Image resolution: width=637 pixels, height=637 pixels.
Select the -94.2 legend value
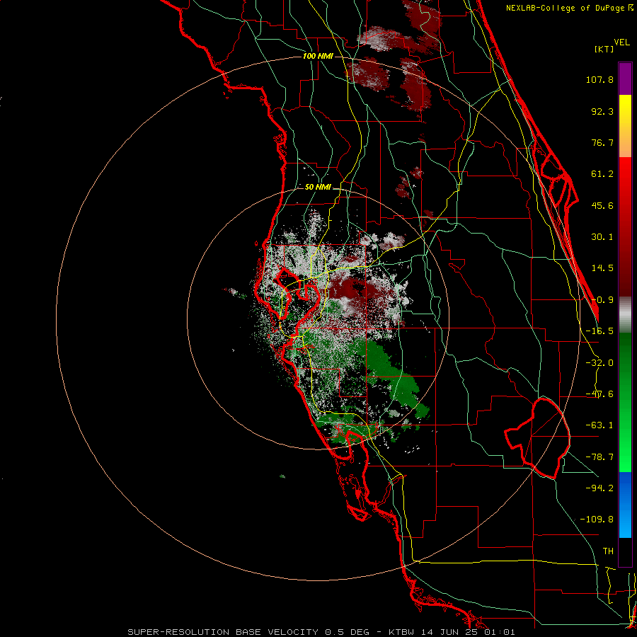click(x=599, y=488)
